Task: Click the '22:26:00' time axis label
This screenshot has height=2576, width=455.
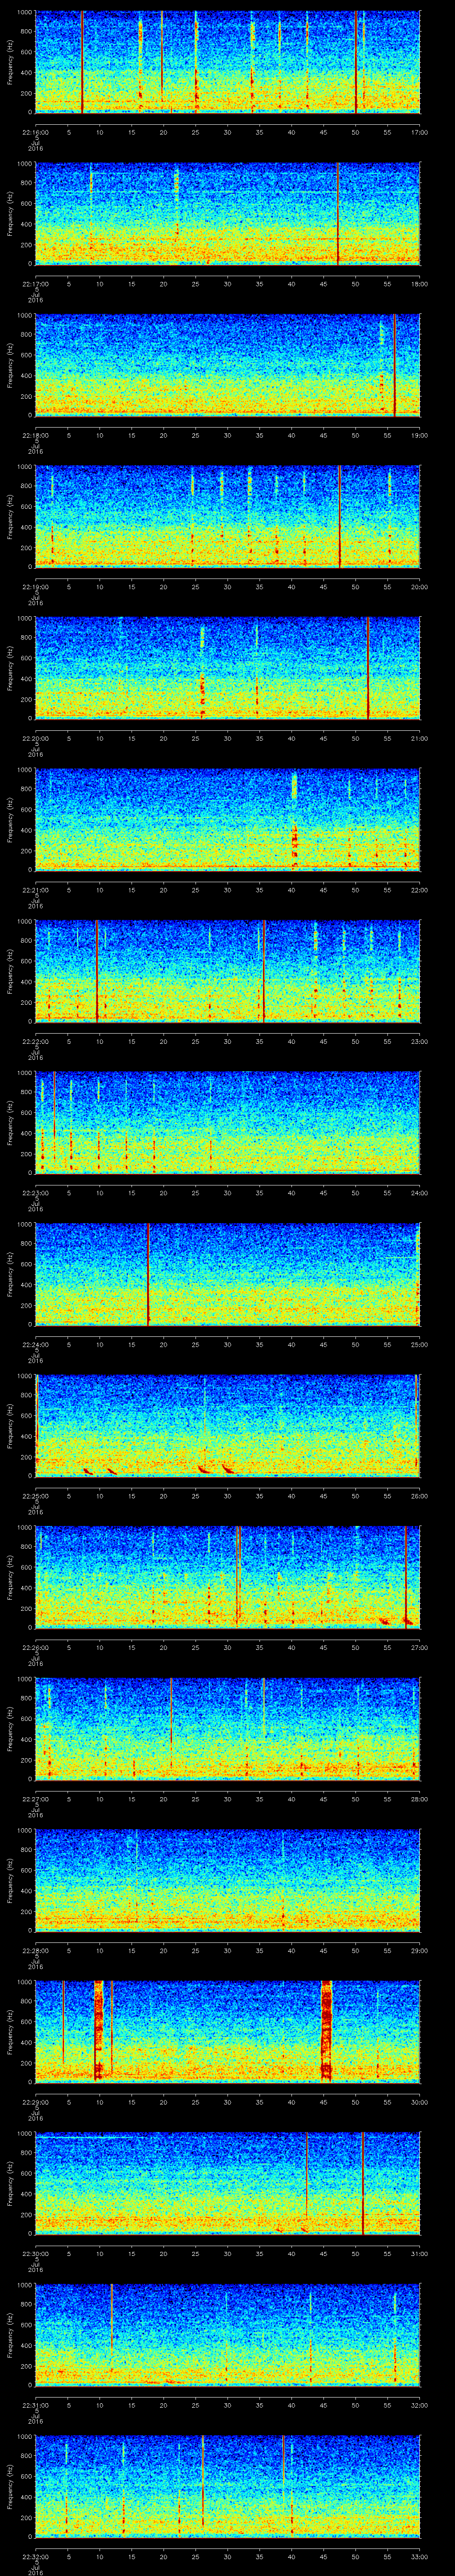Action: click(36, 1647)
